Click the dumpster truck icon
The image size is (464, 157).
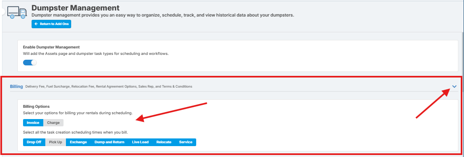(x=18, y=12)
